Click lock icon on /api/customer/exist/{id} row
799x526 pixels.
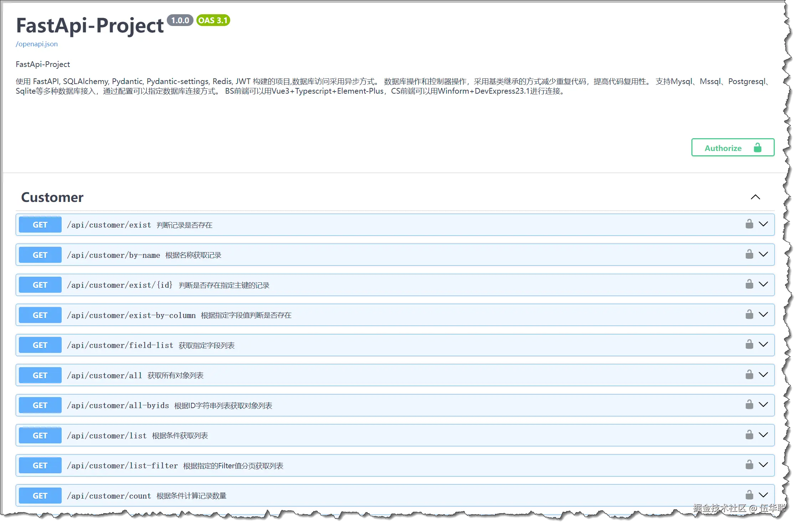coord(749,284)
